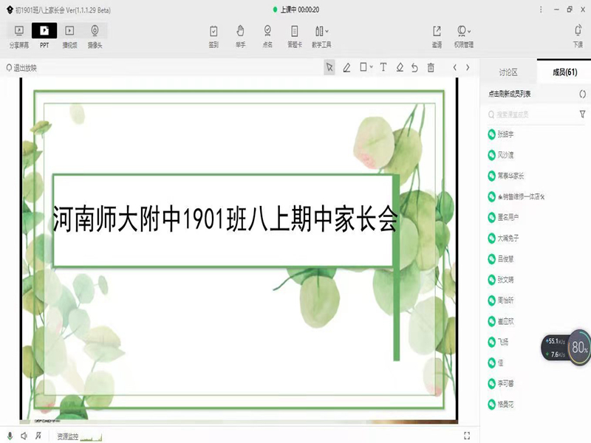Viewport: 591px width, 443px height.
Task: Toggle 摄像头 camera sharing
Action: [x=95, y=35]
